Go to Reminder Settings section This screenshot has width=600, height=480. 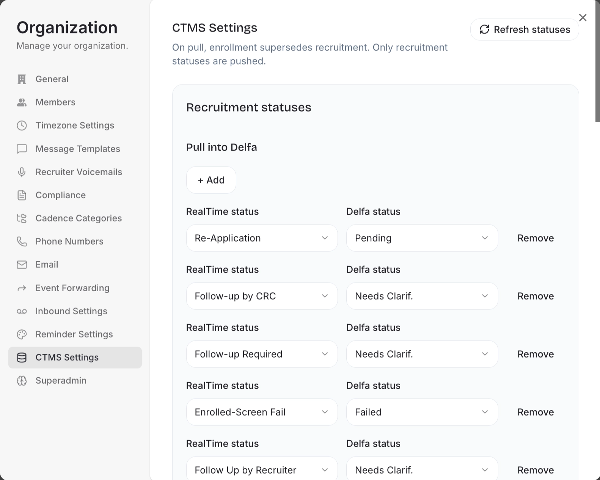(75, 334)
